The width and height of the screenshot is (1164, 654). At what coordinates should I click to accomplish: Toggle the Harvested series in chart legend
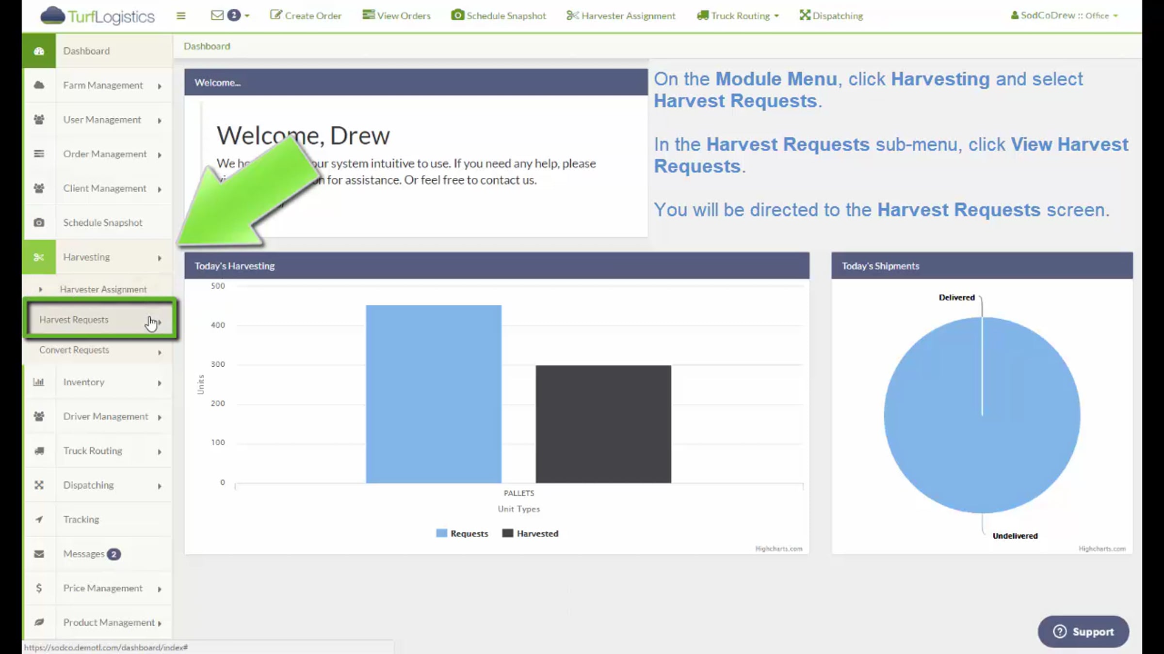point(530,533)
